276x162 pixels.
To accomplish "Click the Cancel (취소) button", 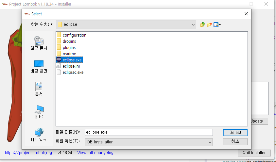I will click(x=235, y=141).
